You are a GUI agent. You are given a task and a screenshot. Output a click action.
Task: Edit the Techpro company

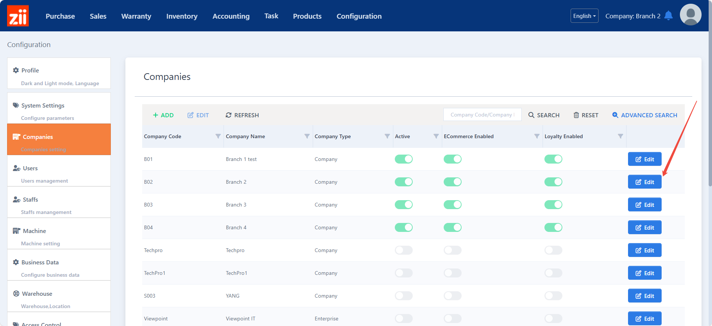(x=645, y=250)
